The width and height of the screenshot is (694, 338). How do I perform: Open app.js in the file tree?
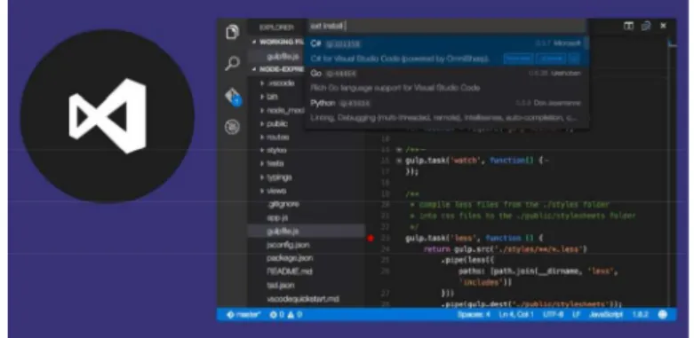pos(277,218)
